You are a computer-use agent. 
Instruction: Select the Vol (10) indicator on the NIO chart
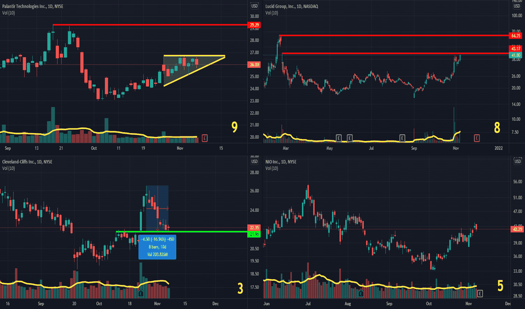pos(272,169)
